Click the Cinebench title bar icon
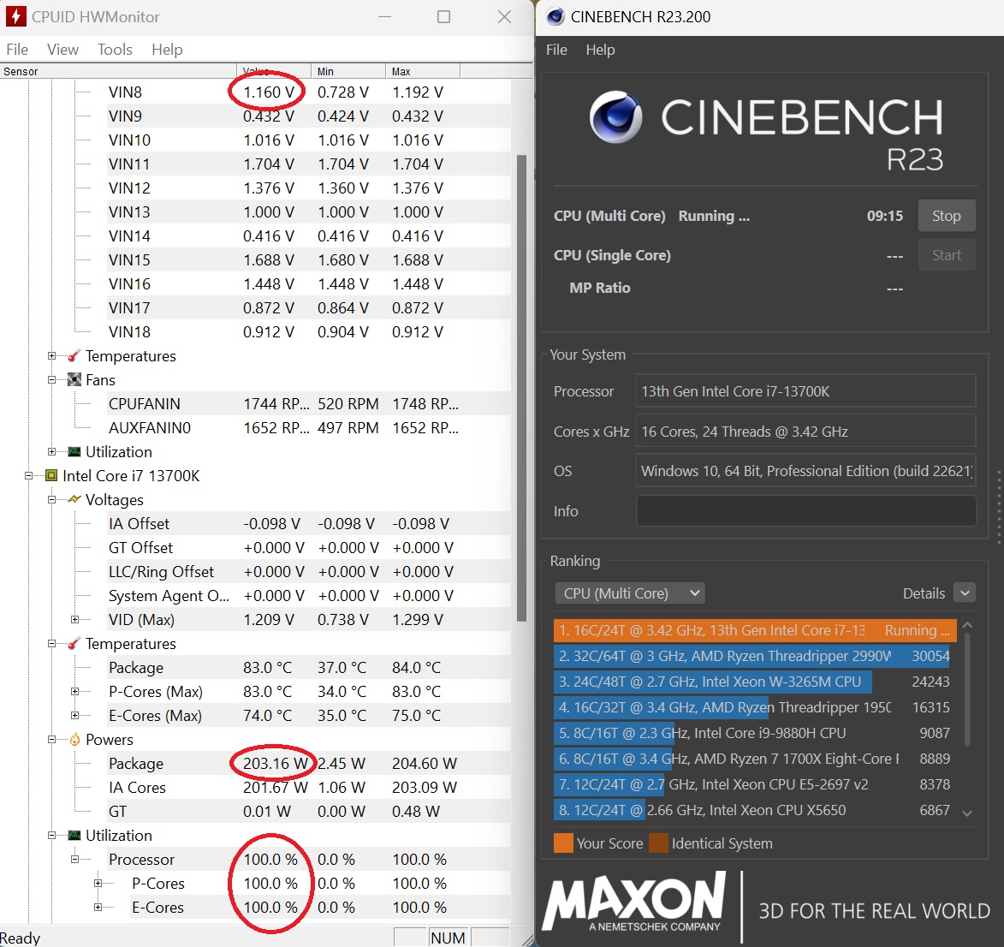 click(555, 16)
